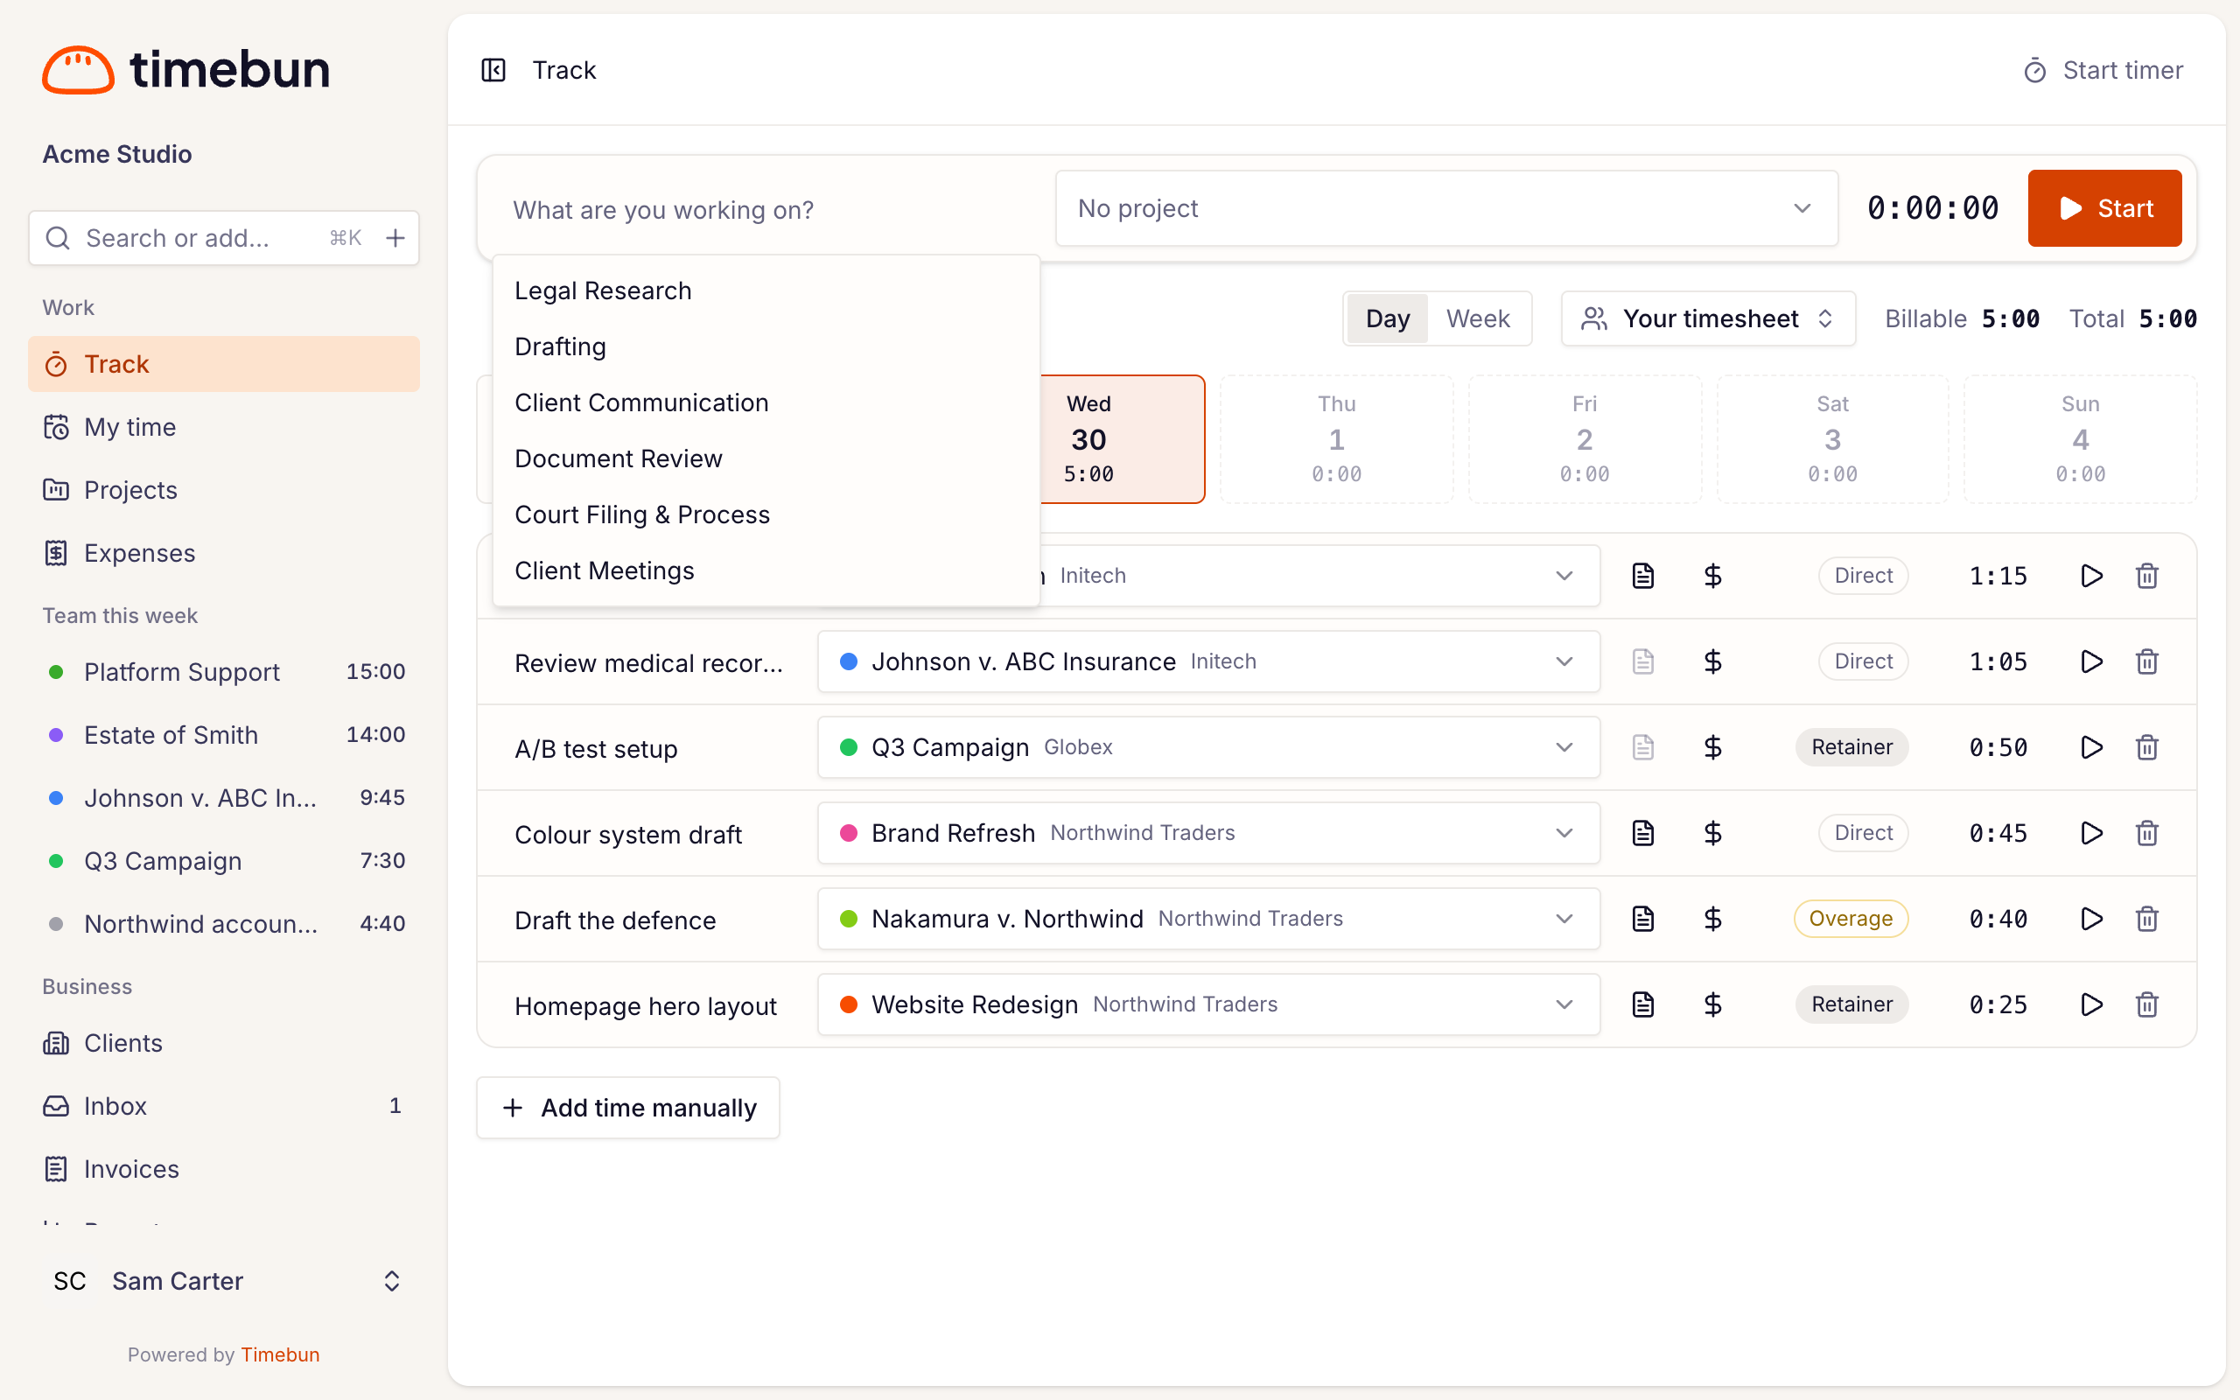Resume timer for Homepage hero layout
2240x1400 pixels.
click(x=2091, y=1004)
